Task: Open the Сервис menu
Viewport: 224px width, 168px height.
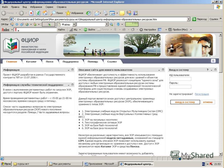Action: click(50, 7)
